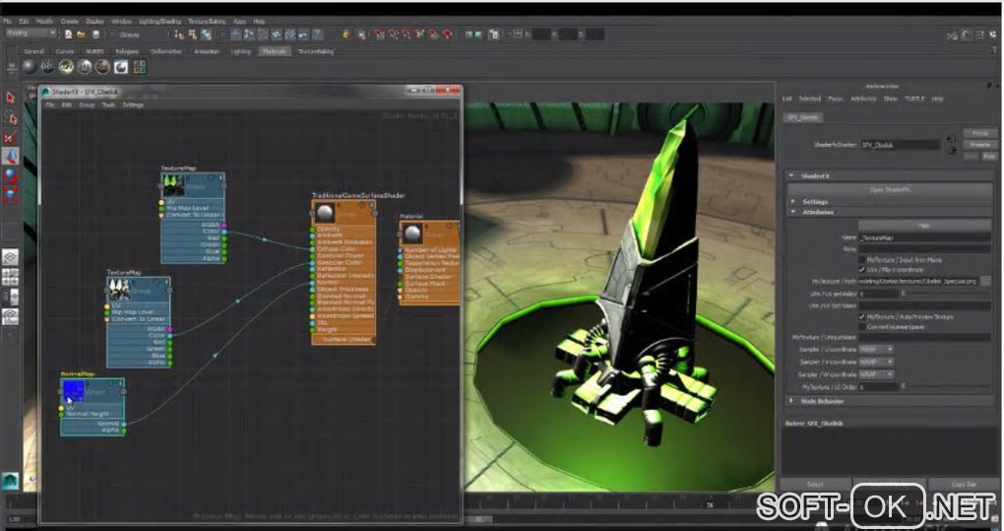Click the TraditionalGameSurfaceShader sphere preview icon
The width and height of the screenshot is (1004, 531).
point(324,212)
